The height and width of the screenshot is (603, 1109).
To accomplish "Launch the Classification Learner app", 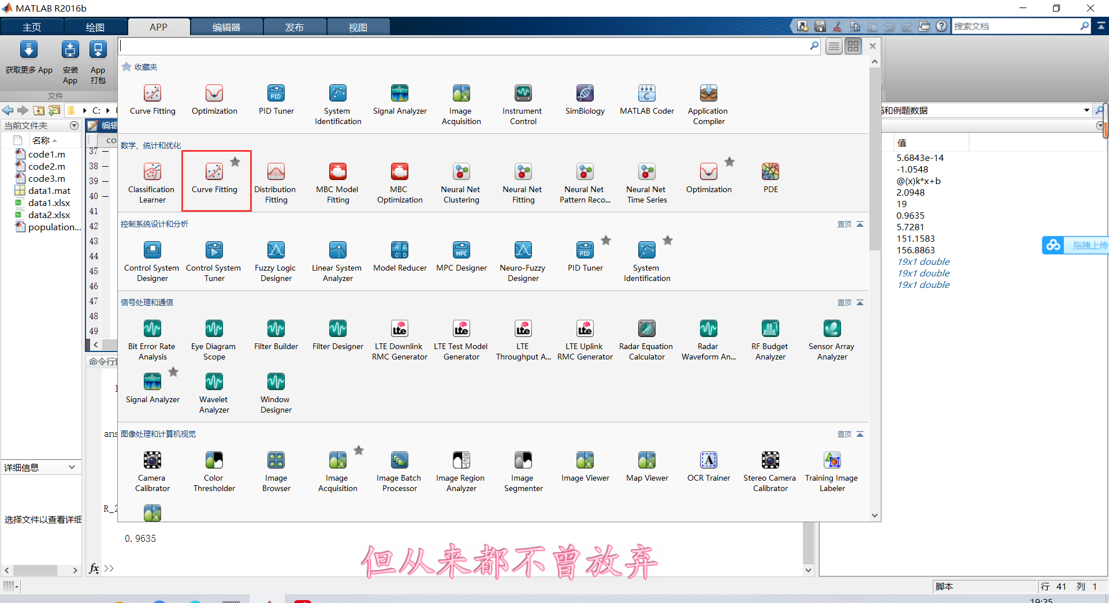I will coord(151,179).
